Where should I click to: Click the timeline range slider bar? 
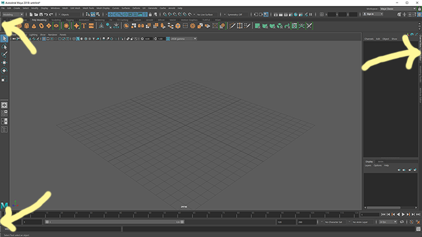pos(114,222)
